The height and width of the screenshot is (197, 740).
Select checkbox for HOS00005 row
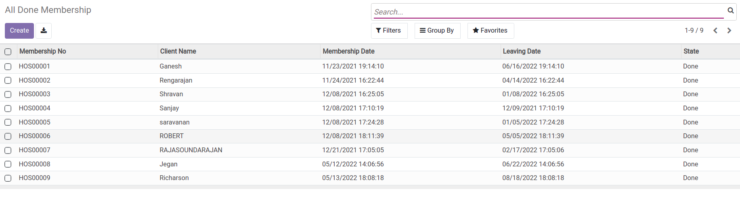click(x=8, y=122)
